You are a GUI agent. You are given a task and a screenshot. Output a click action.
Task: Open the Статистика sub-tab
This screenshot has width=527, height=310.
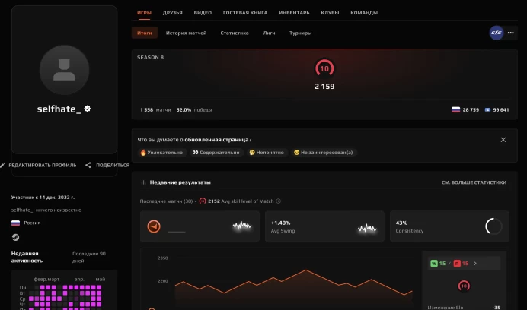pyautogui.click(x=235, y=33)
